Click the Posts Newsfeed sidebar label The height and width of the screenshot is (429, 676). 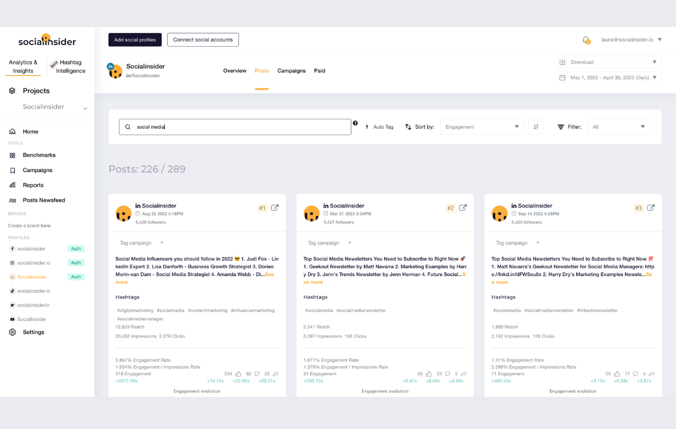44,200
